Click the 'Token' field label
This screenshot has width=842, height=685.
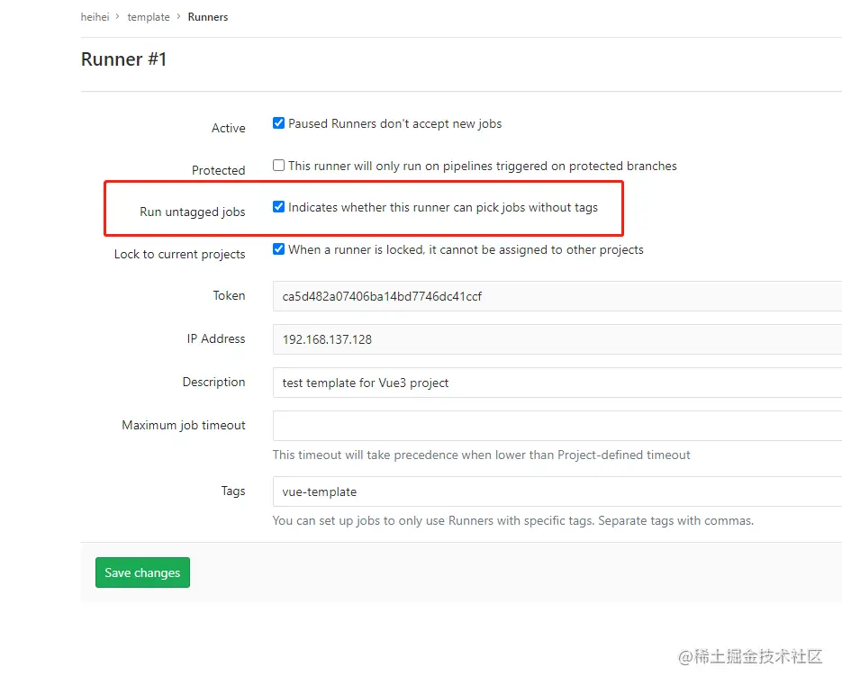(230, 296)
